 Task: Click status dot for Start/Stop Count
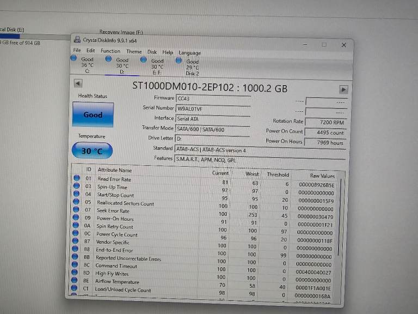pos(76,194)
